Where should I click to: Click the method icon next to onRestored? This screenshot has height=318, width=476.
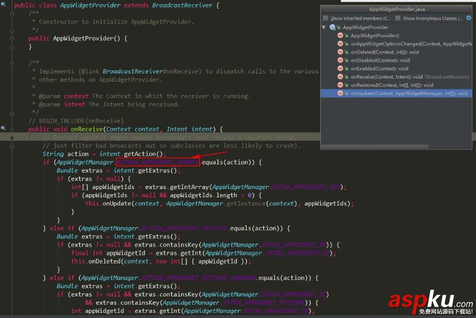[340, 85]
